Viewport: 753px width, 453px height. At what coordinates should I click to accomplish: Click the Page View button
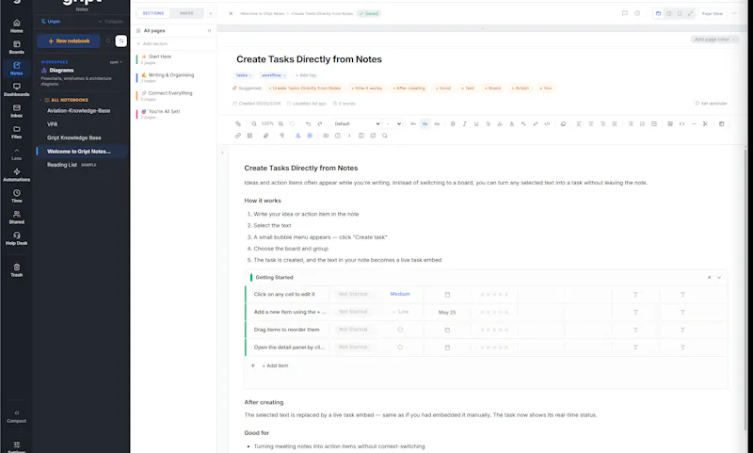coord(712,13)
